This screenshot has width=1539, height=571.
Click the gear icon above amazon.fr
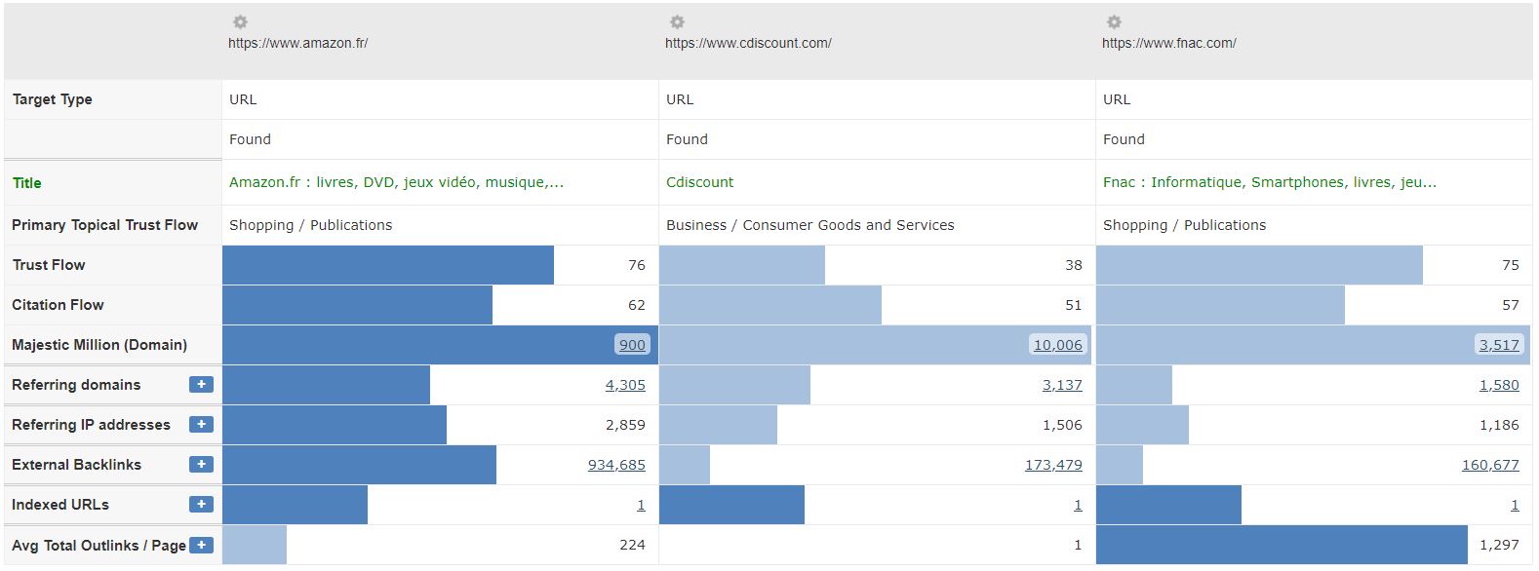[x=240, y=21]
